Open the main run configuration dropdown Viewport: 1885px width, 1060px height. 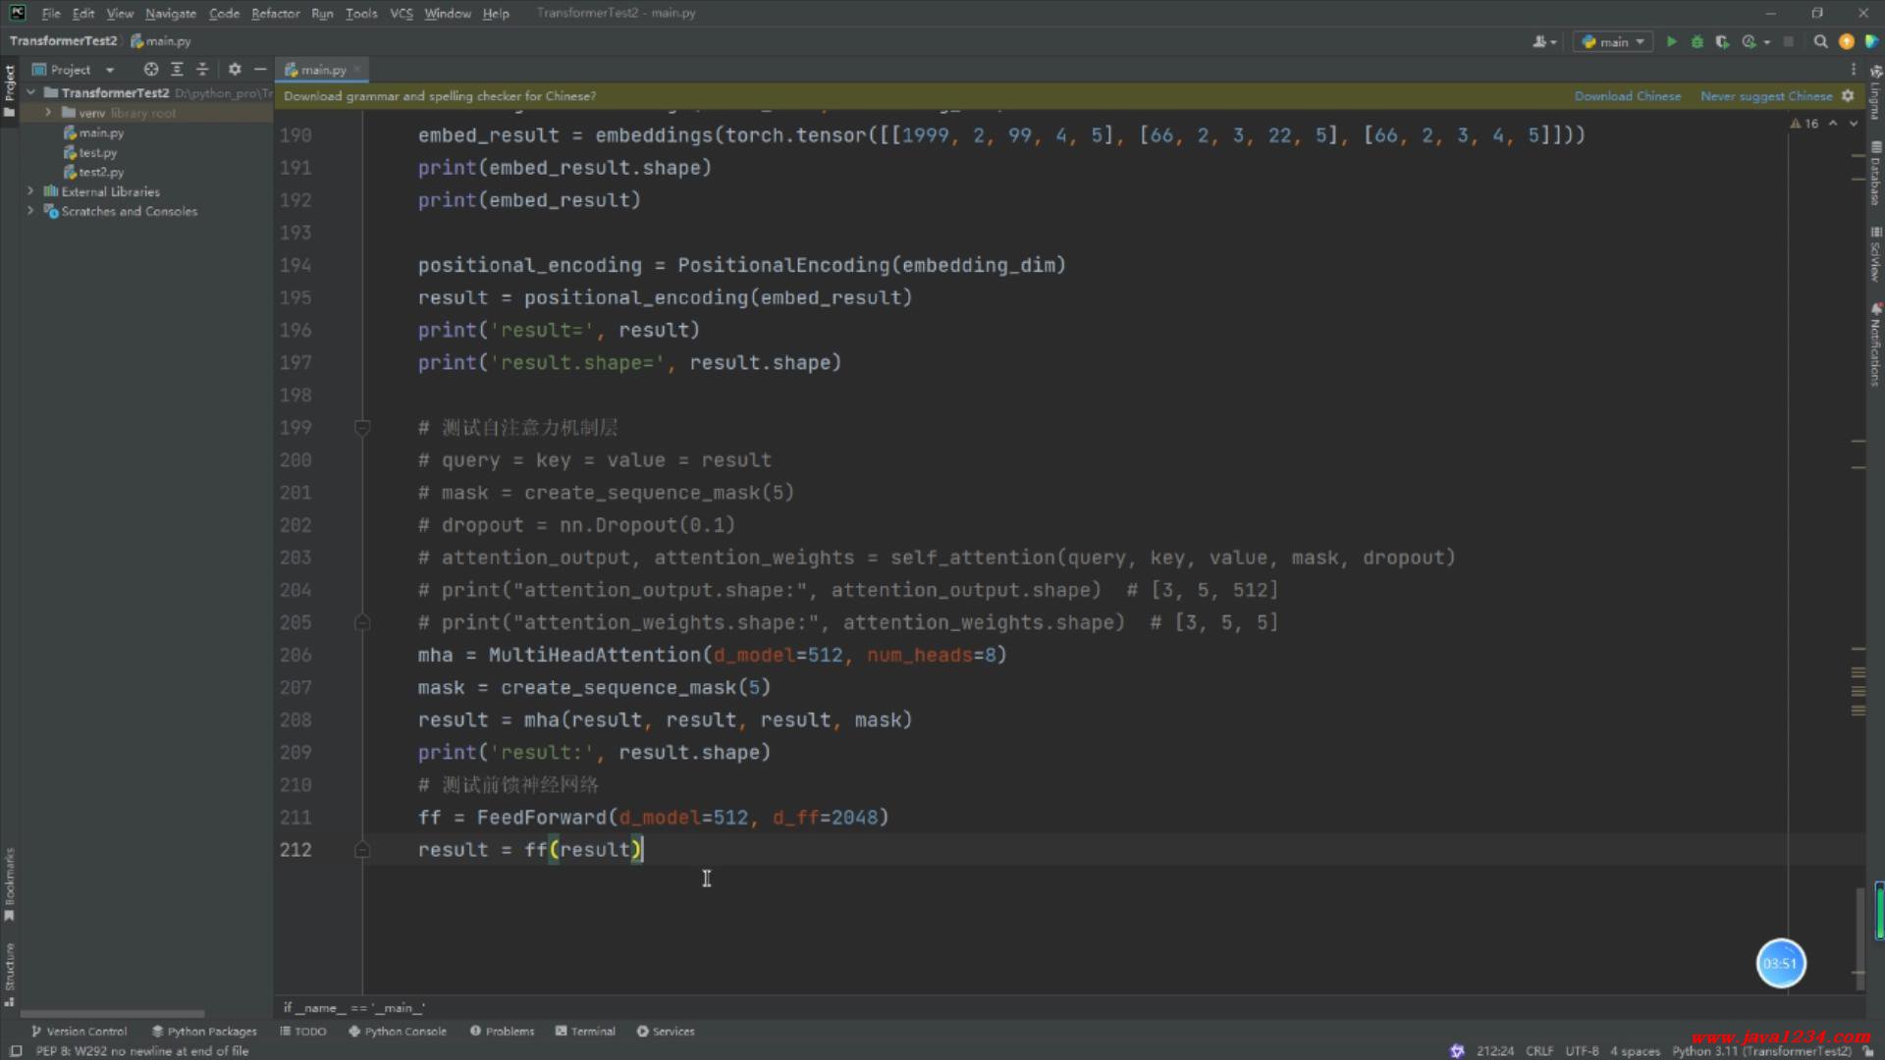pyautogui.click(x=1613, y=41)
